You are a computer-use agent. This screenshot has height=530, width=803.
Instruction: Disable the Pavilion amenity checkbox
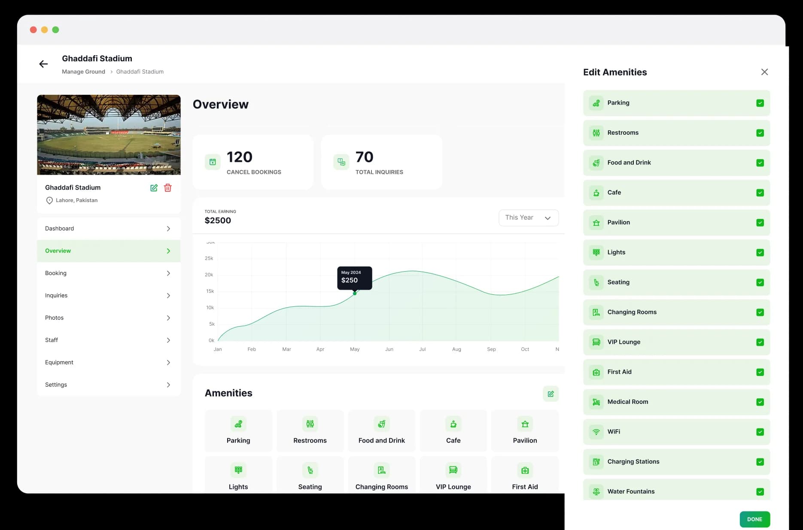(760, 223)
